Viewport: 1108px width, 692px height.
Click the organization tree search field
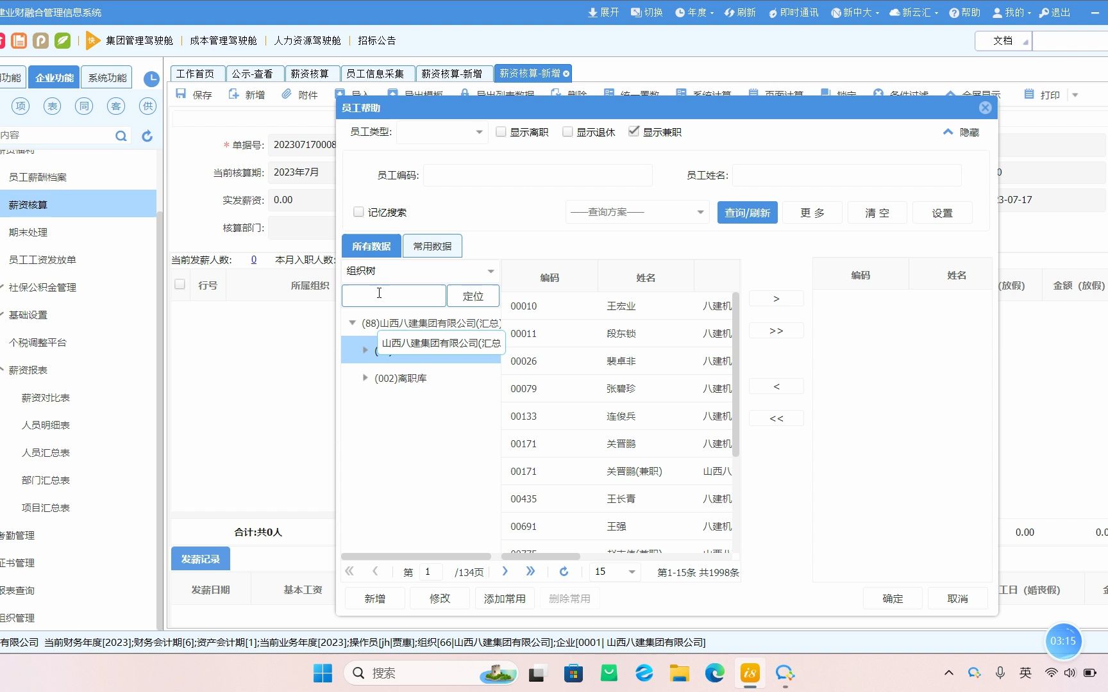click(394, 296)
